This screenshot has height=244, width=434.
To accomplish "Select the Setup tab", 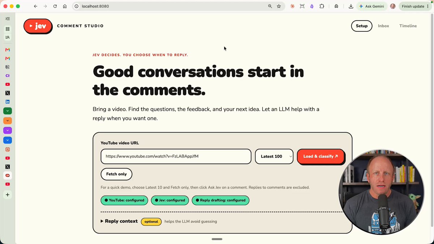I will tap(362, 26).
